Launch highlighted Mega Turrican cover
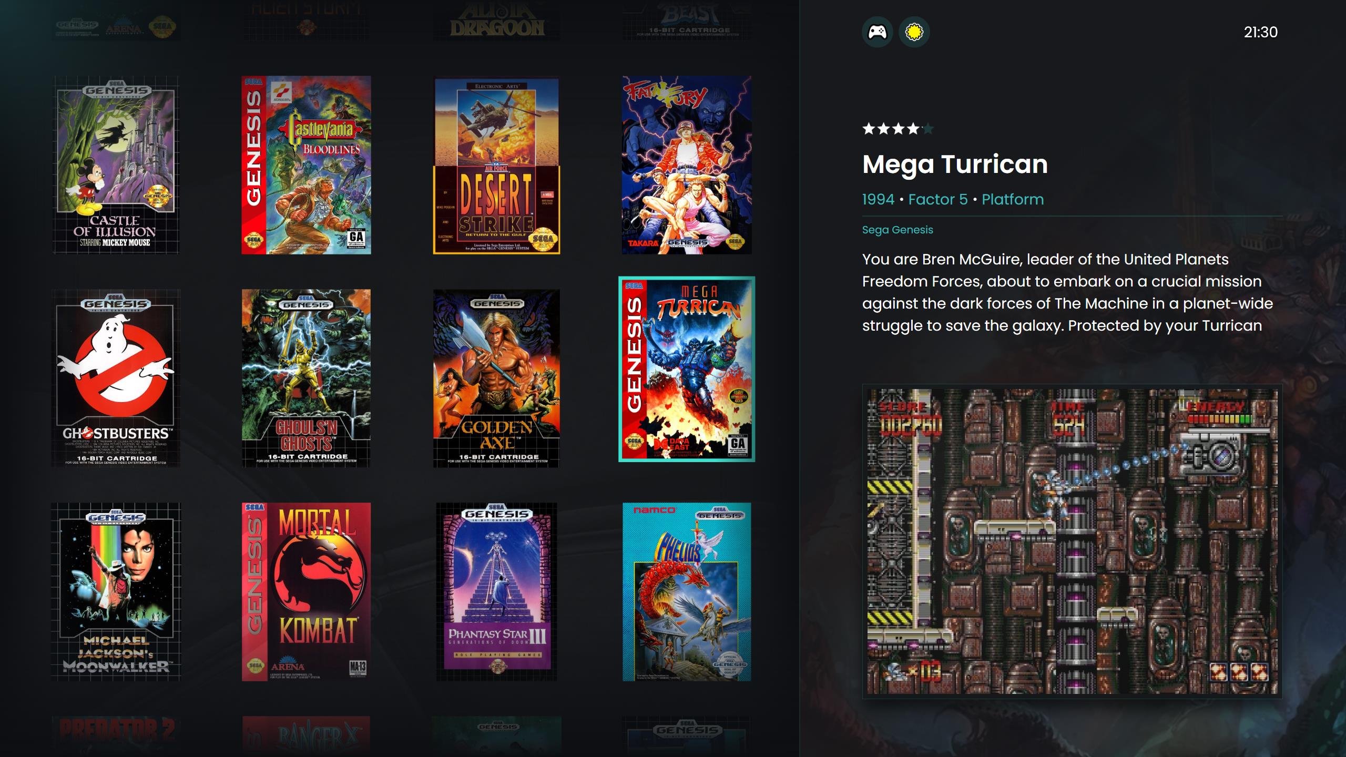This screenshot has height=757, width=1346. [x=687, y=369]
